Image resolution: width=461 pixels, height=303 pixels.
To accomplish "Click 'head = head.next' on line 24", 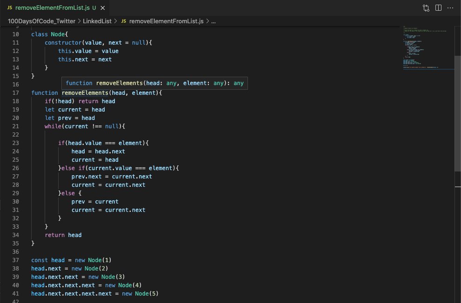I will pyautogui.click(x=98, y=151).
